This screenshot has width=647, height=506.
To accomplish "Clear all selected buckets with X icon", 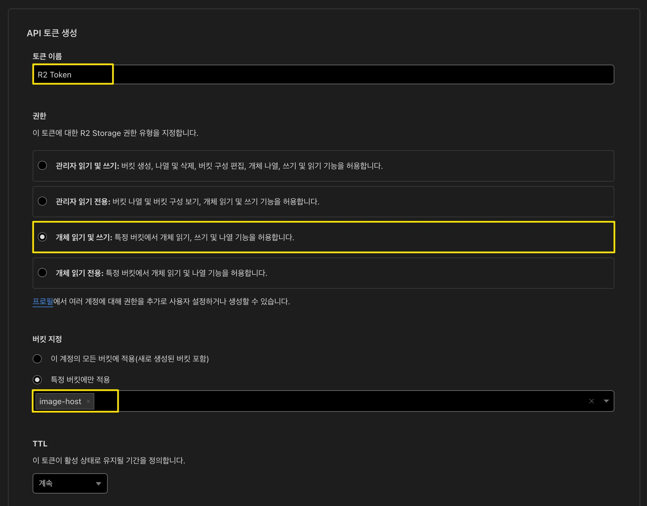I will coord(591,401).
